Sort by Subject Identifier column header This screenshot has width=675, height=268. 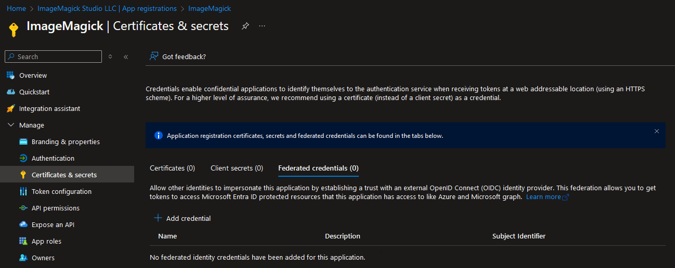click(x=519, y=236)
